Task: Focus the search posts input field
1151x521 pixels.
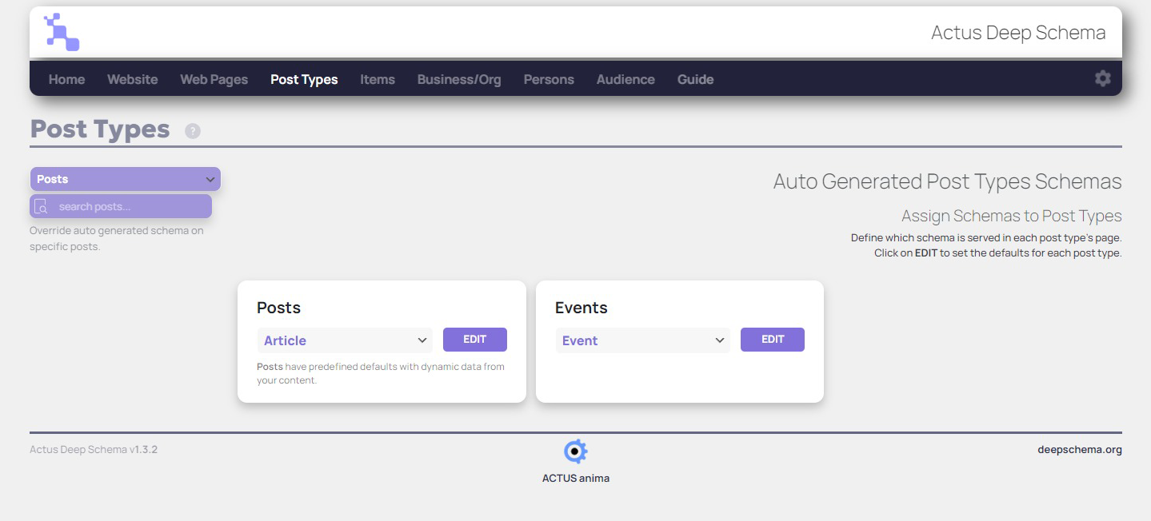Action: point(121,206)
